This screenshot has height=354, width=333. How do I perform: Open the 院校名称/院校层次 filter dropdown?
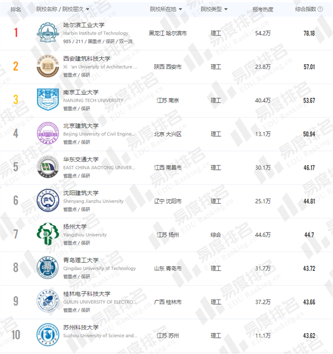coord(88,9)
